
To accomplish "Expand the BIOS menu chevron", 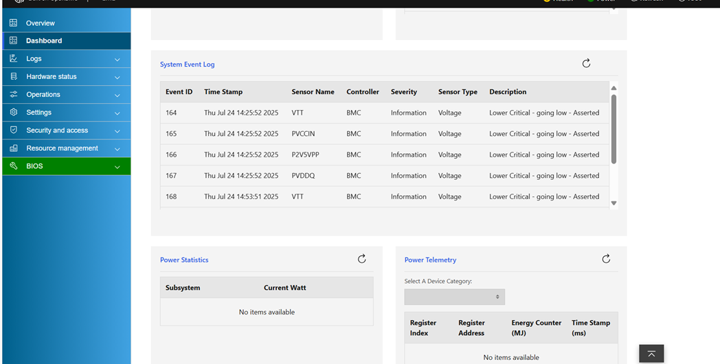I will 117,167.
